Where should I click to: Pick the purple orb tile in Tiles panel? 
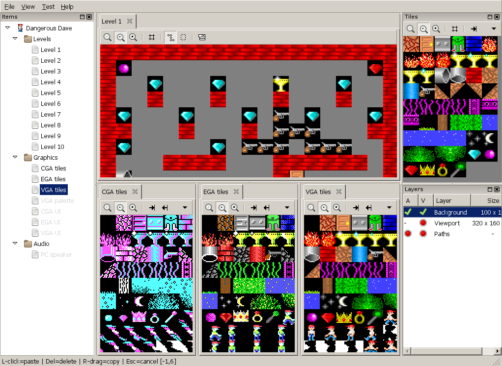(x=490, y=154)
